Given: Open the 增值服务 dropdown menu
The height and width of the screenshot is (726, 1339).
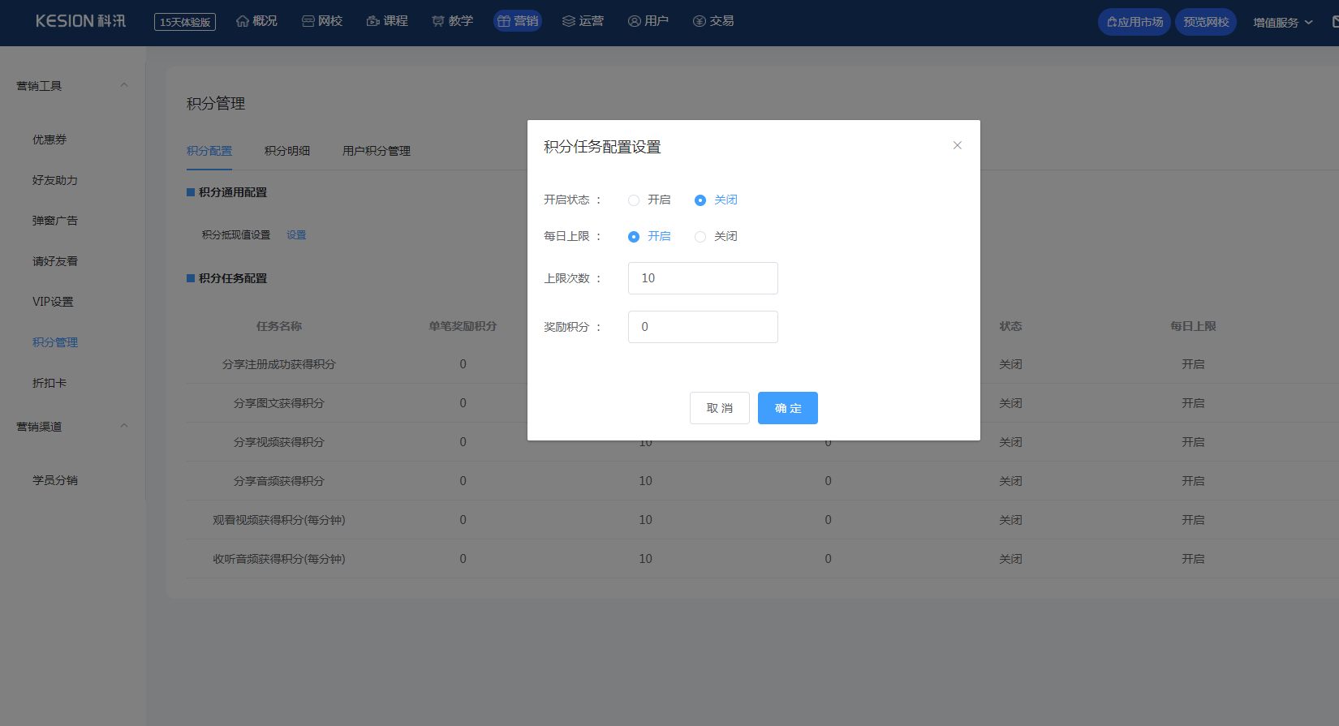Looking at the screenshot, I should click(x=1282, y=23).
